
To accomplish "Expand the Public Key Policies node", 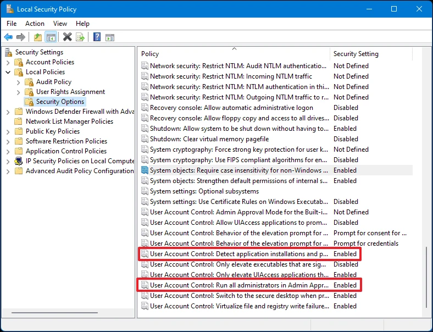I will 8,131.
